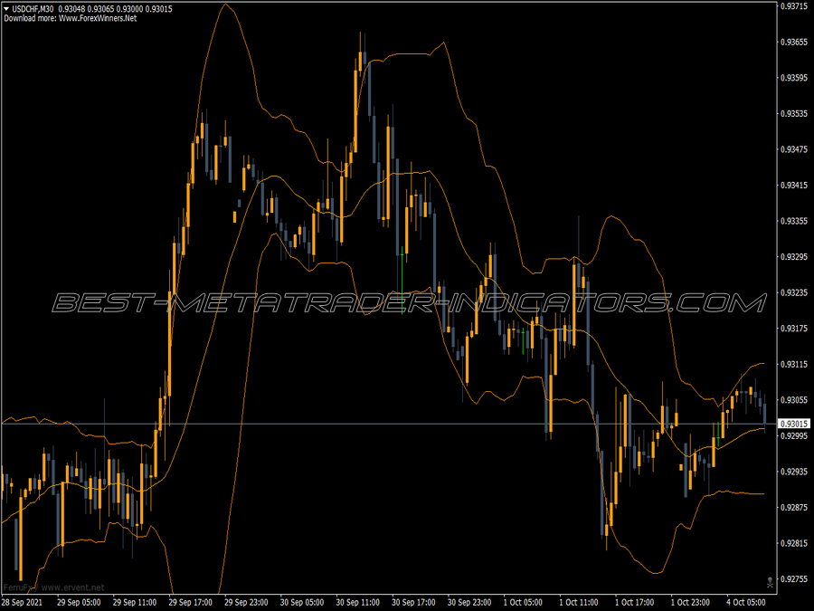Viewport: 814px width, 611px height.
Task: Click the 4 Oct 05:00 time label
Action: 746,603
